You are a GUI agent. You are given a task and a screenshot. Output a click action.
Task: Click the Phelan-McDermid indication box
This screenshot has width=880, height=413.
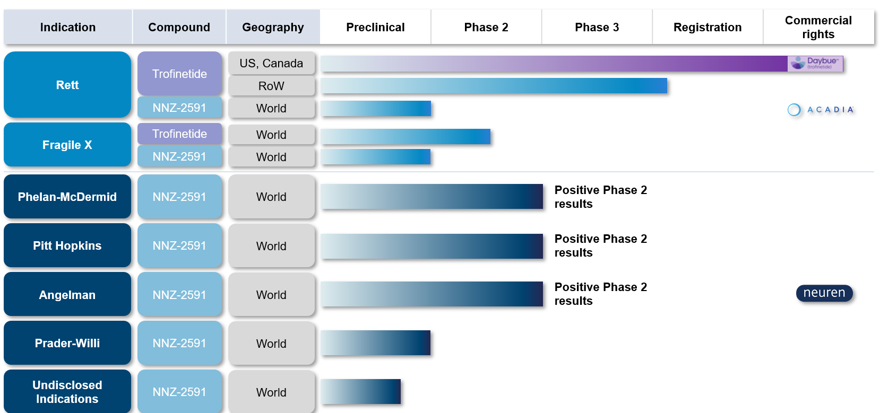[x=67, y=197]
